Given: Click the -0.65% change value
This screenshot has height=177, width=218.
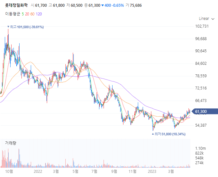Looking at the screenshot, I should click(118, 5).
